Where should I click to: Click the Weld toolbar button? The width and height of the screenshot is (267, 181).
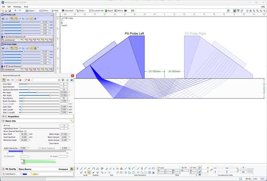[56, 10]
